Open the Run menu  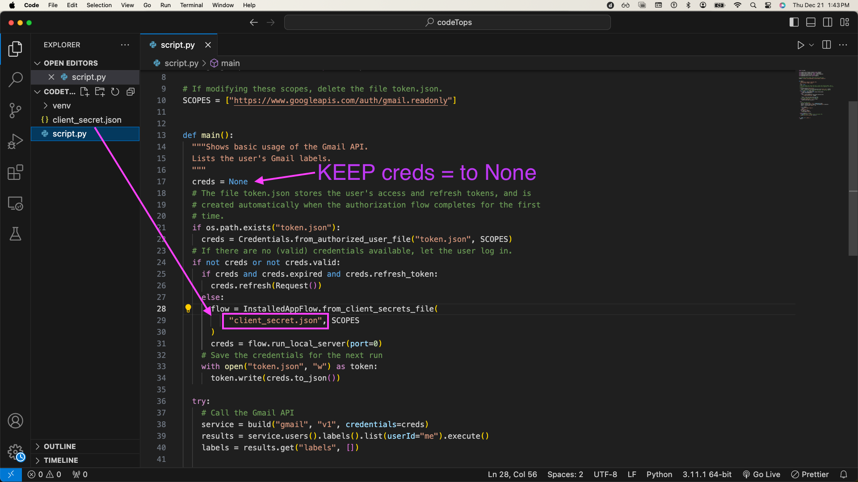165,5
